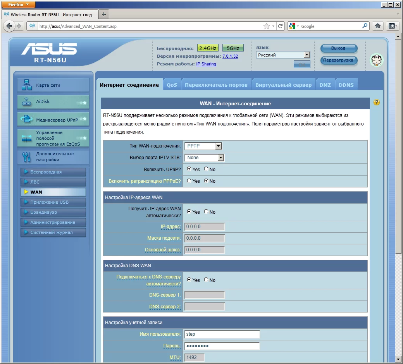The image size is (403, 364).
Task: Reload the page with the refresh icon
Action: pyautogui.click(x=281, y=26)
